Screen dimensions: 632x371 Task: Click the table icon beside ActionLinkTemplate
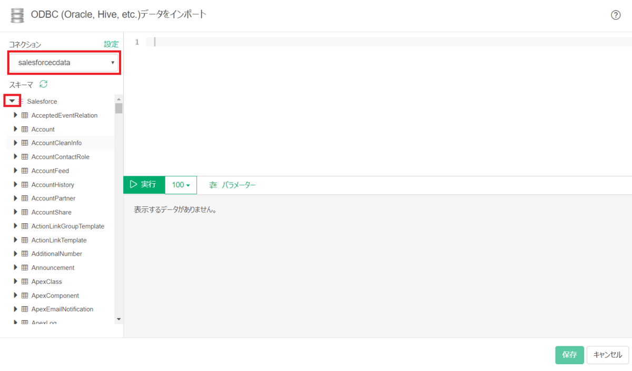coord(25,240)
